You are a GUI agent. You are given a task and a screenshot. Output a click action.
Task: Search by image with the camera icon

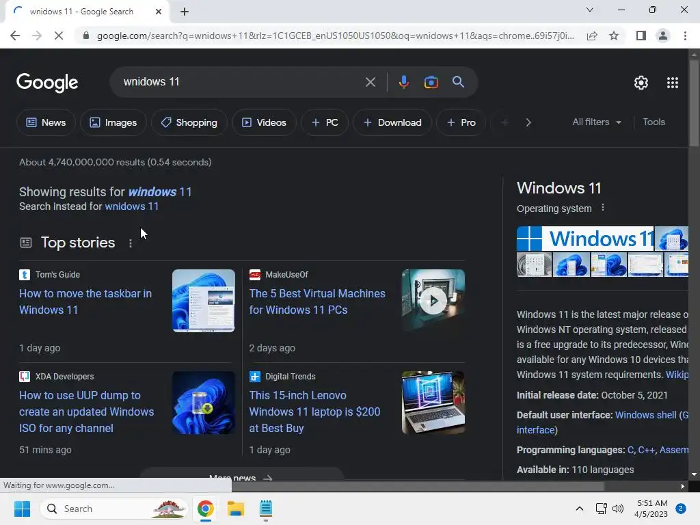[x=431, y=82]
